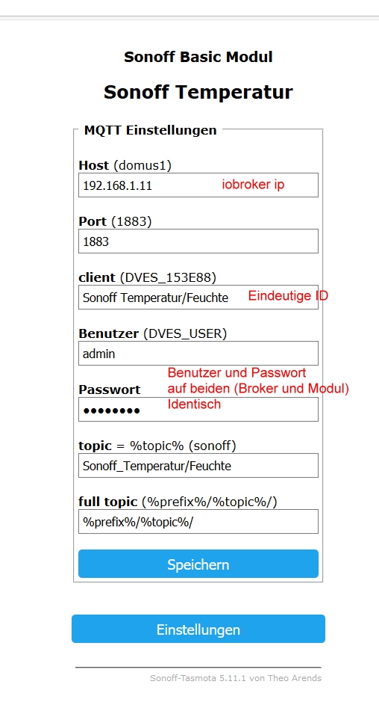This screenshot has width=379, height=708.
Task: Click the Sonoff Basic Modul title
Action: pyautogui.click(x=198, y=57)
